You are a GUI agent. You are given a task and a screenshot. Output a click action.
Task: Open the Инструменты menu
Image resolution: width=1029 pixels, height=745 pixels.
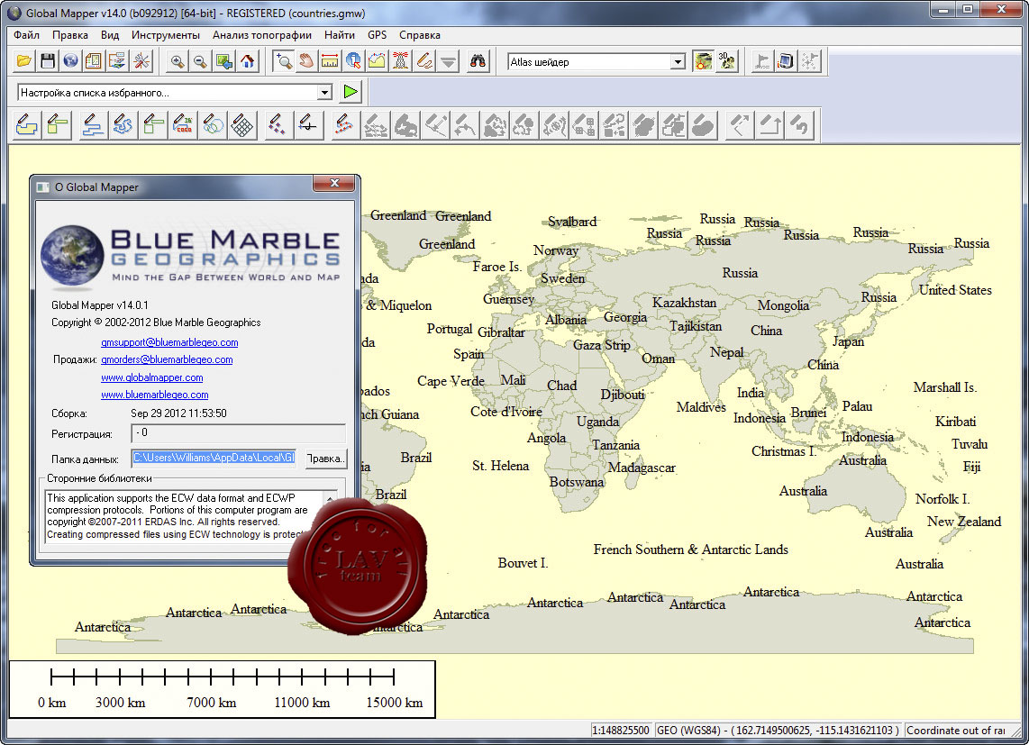(x=166, y=35)
